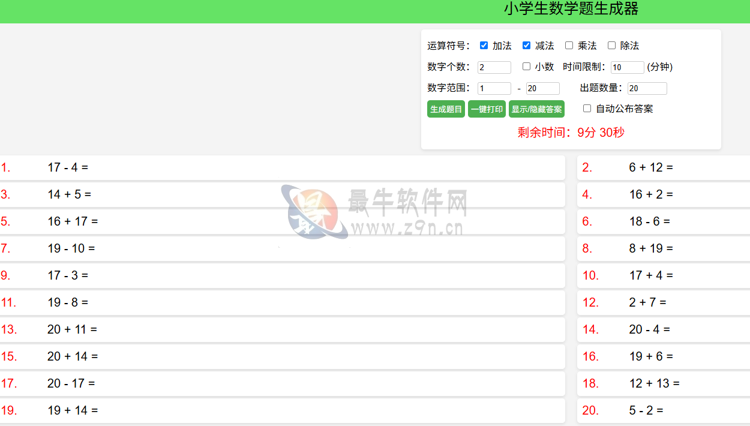Click the 时间限制 minutes input field
Viewport: 750px width, 426px height.
coord(627,67)
